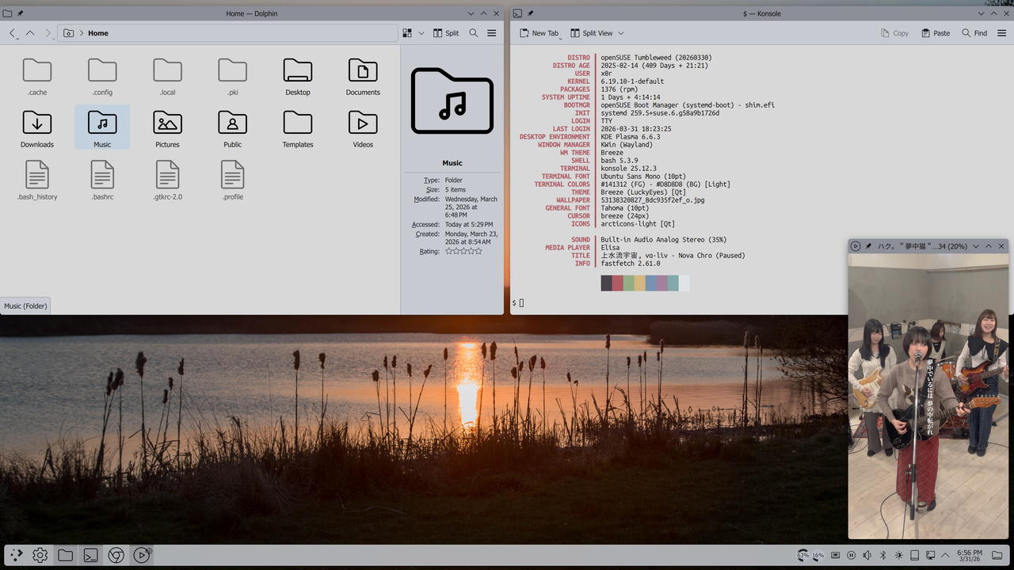Viewport: 1014px width, 570px height.
Task: Toggle pin on Dolphin title bar
Action: (x=20, y=13)
